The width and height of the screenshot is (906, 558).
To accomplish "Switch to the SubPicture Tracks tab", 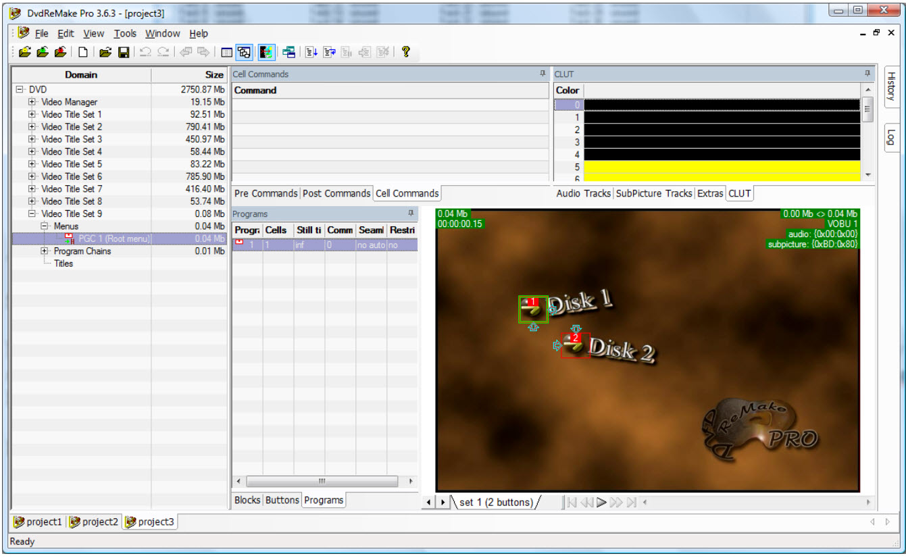I will (654, 193).
